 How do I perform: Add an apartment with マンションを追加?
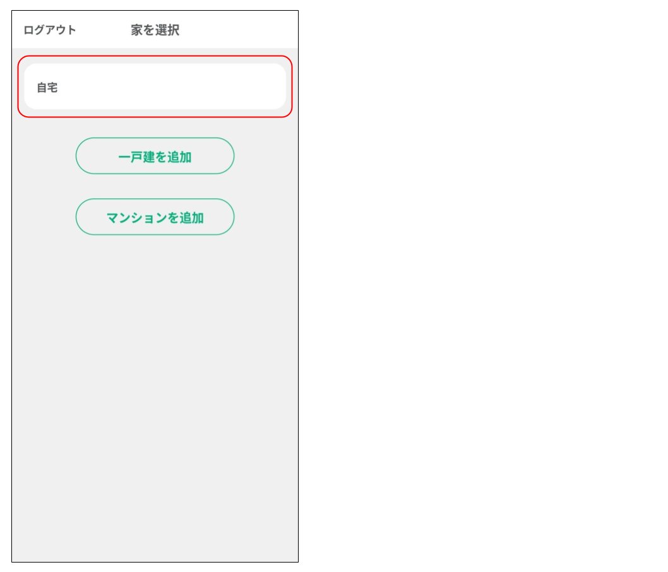[155, 218]
